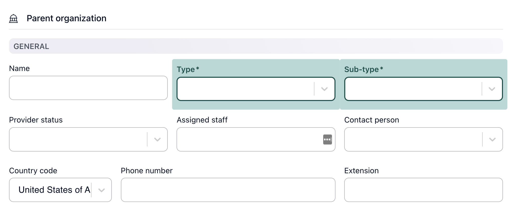The width and height of the screenshot is (514, 210).
Task: Focus the Name text field
Action: 88,88
